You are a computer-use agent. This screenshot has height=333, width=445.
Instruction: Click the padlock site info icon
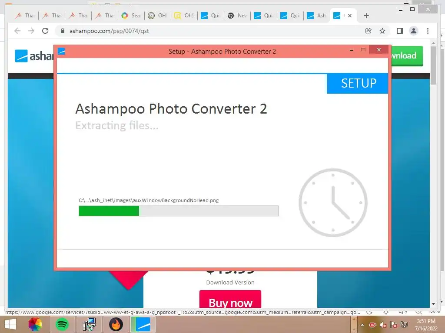(63, 31)
